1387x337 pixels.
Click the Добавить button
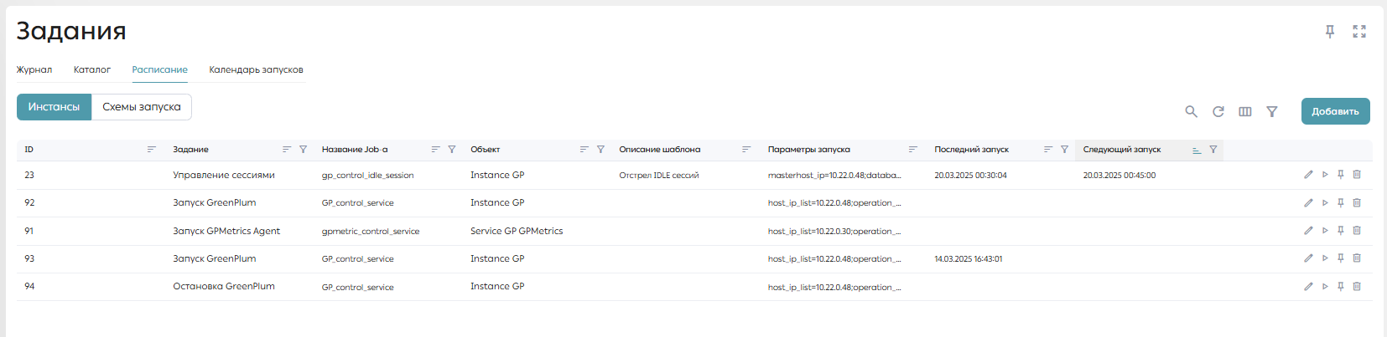pyautogui.click(x=1335, y=111)
